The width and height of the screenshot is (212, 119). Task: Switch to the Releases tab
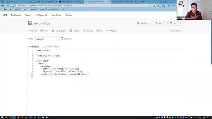tap(88, 31)
